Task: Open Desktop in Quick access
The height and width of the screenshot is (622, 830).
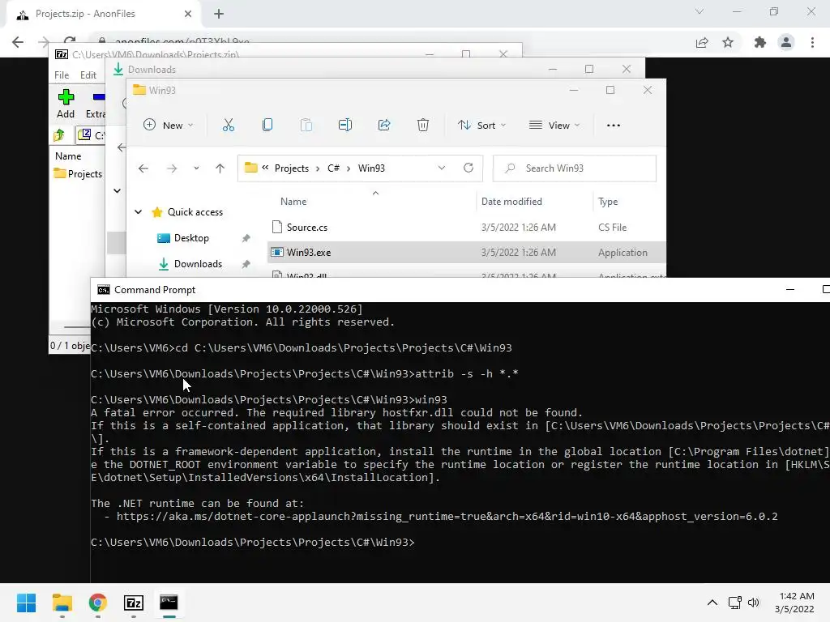Action: coord(191,238)
